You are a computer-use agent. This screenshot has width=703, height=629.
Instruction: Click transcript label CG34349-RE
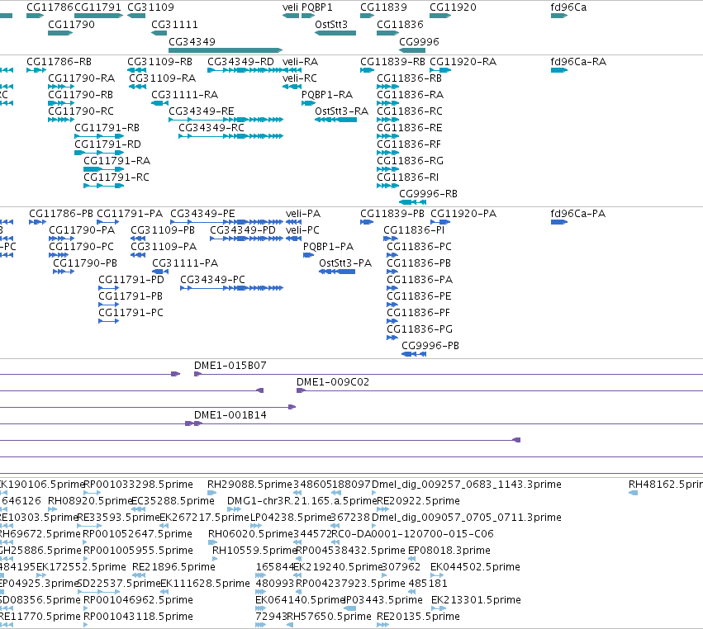202,111
